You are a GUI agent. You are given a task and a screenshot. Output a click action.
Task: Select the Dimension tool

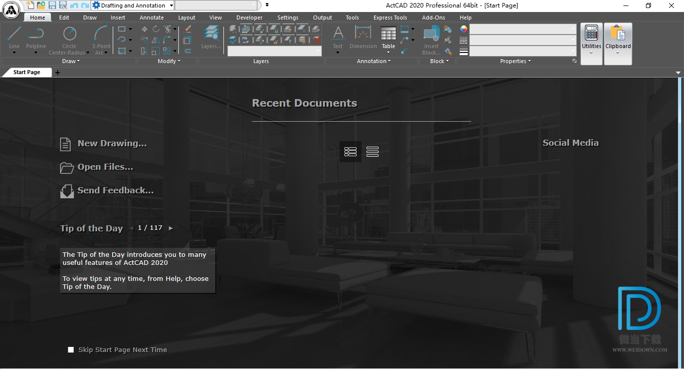coord(363,38)
